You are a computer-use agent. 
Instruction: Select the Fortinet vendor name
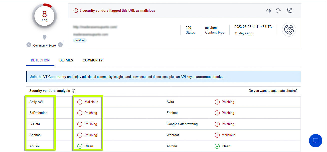click(x=172, y=113)
